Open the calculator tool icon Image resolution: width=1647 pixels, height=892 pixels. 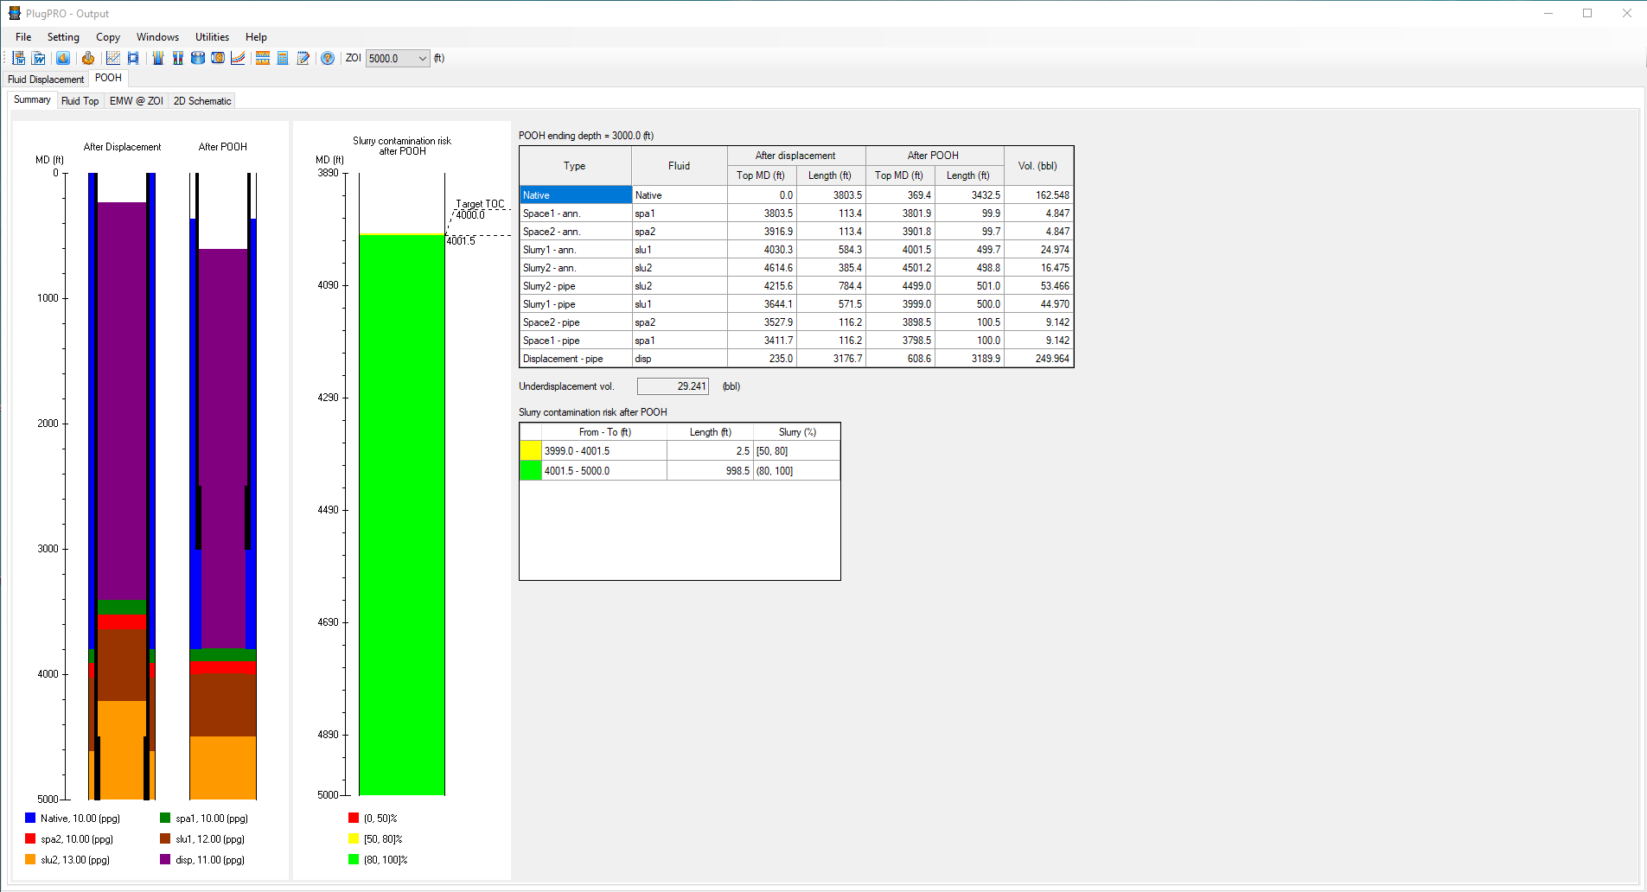click(x=283, y=58)
